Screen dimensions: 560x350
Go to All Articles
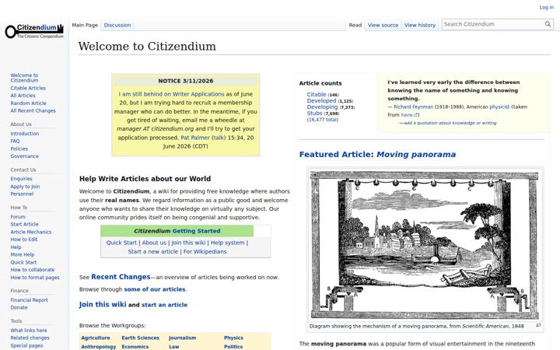(x=23, y=96)
